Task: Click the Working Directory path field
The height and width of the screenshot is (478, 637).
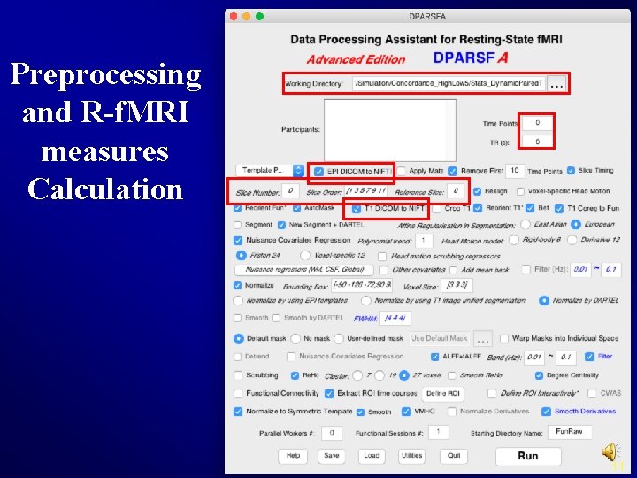Action: click(x=449, y=84)
